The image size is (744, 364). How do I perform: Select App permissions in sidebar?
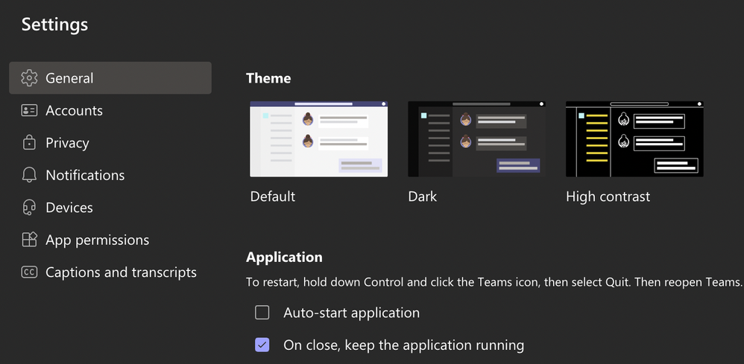click(110, 240)
